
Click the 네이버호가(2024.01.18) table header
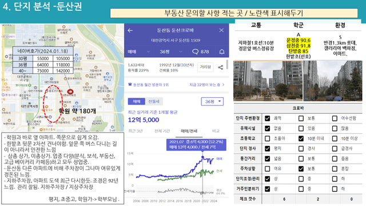pyautogui.click(x=43, y=51)
